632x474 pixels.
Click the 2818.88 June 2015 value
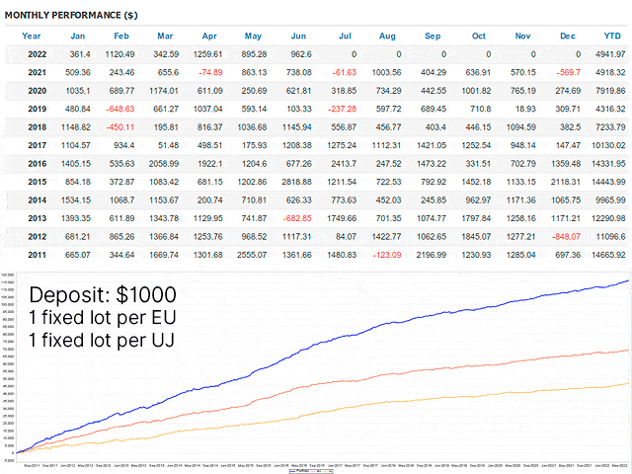[296, 182]
